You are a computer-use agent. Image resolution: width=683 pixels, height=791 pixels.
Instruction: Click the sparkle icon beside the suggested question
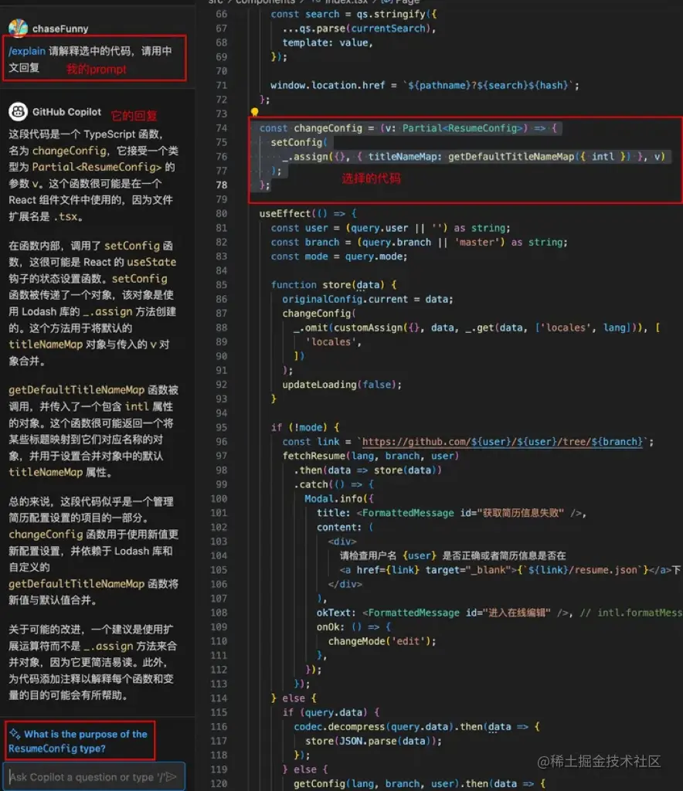pyautogui.click(x=14, y=733)
